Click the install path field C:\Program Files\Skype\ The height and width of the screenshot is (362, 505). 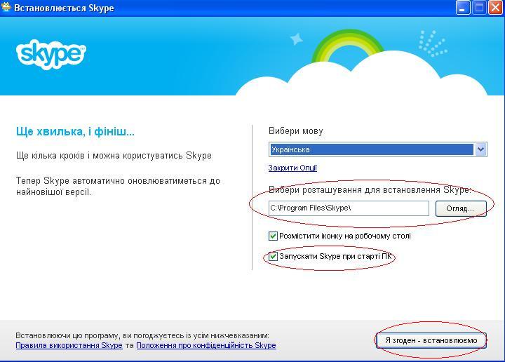349,208
